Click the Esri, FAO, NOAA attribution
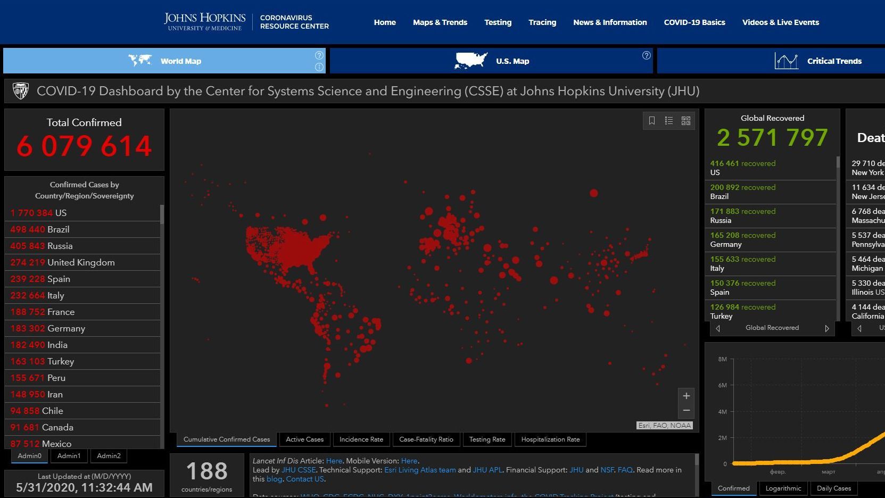Image resolution: width=885 pixels, height=498 pixels. [665, 426]
